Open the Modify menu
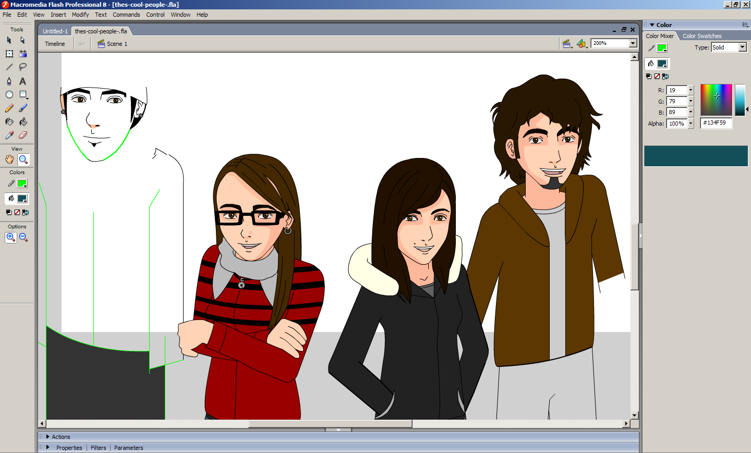Image resolution: width=751 pixels, height=453 pixels. tap(80, 15)
